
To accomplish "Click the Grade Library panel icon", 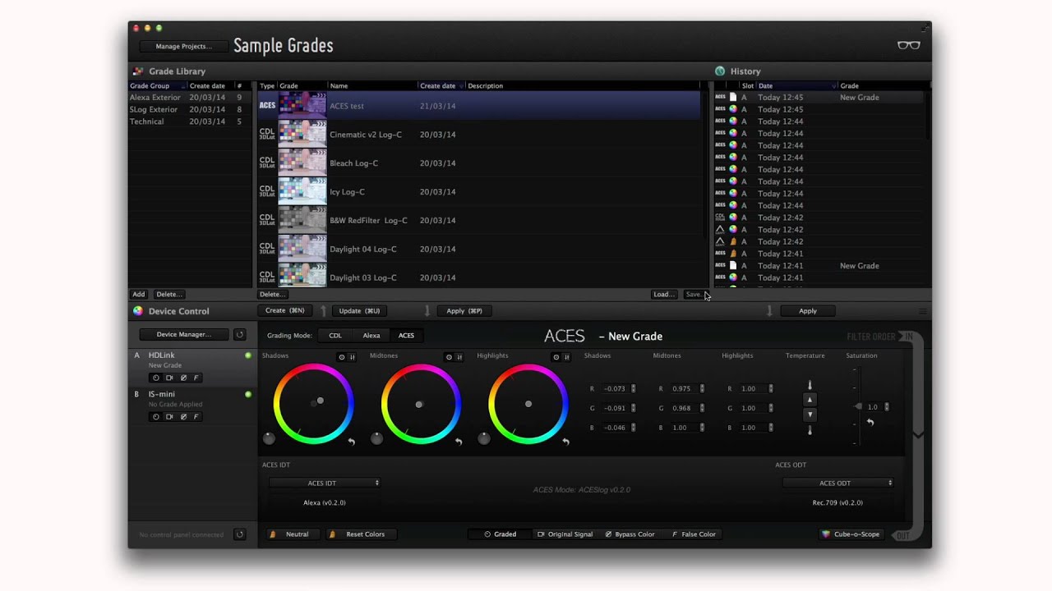I will click(138, 71).
